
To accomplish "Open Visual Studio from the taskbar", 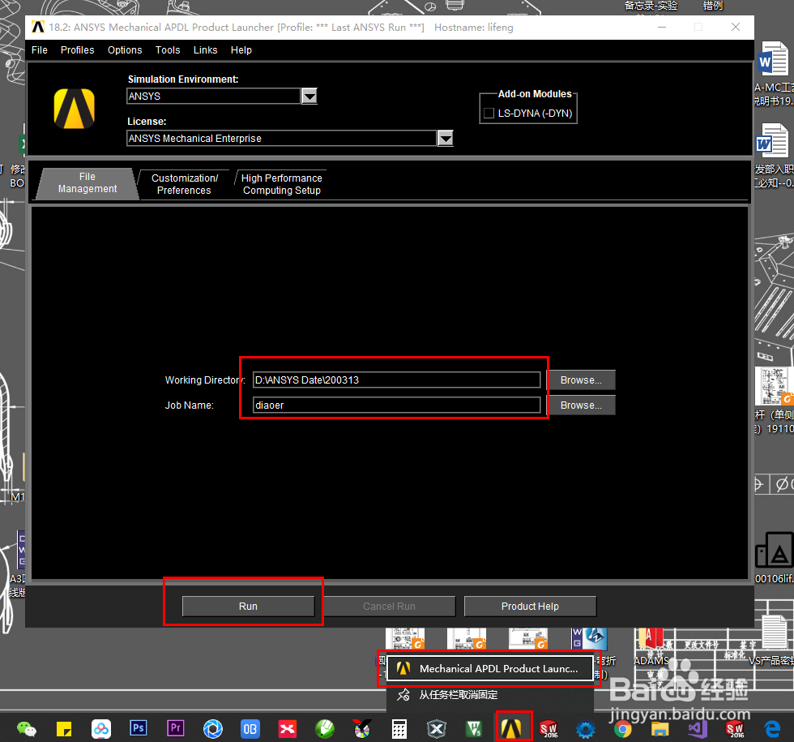I will (x=698, y=729).
